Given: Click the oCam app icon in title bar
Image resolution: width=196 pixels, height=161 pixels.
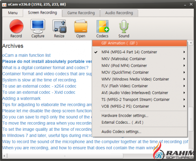Looking at the screenshot, I should click(x=4, y=5).
